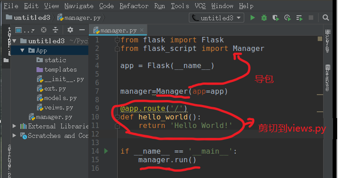338x178 pixels.
Task: Run the untitled3 configuration with the green play icon
Action: click(252, 18)
